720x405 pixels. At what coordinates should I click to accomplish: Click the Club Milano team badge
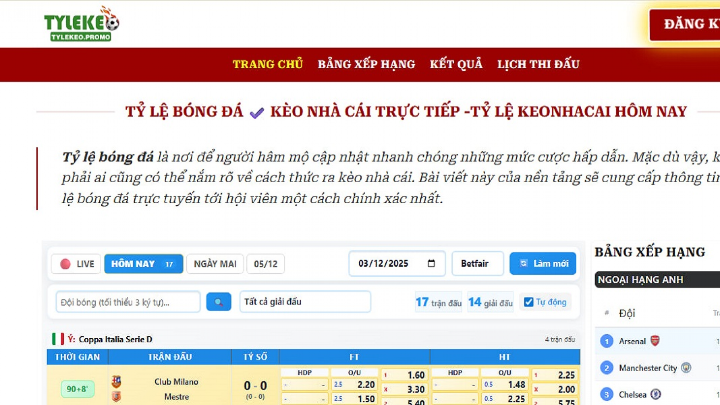coord(116,382)
